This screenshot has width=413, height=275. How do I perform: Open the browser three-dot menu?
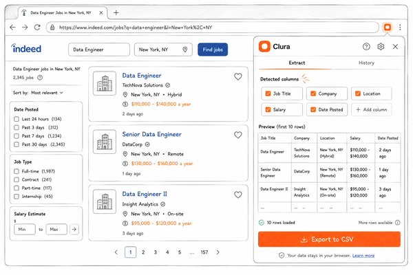click(400, 27)
